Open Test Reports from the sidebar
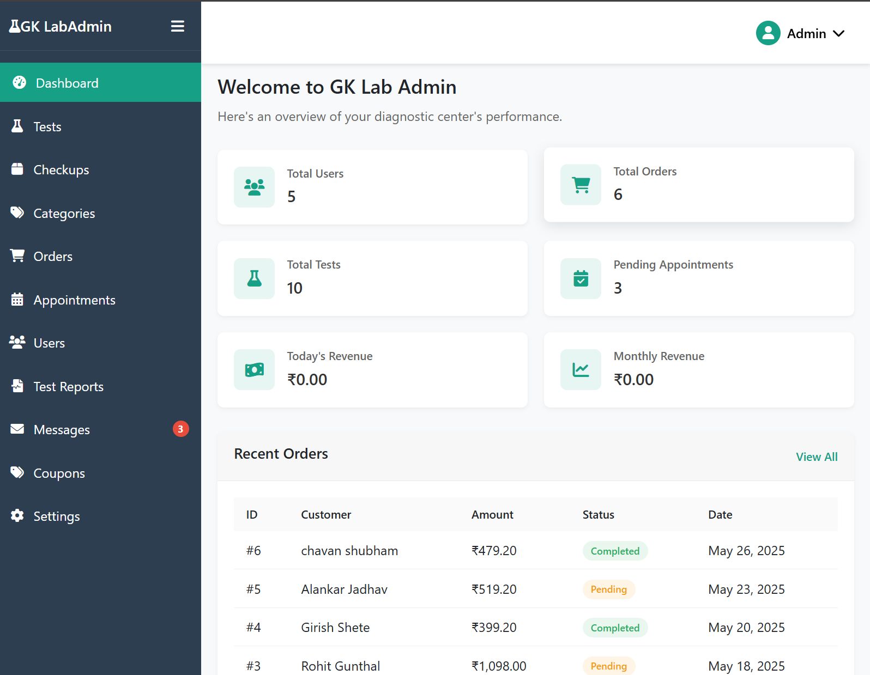This screenshot has height=675, width=870. pos(68,387)
